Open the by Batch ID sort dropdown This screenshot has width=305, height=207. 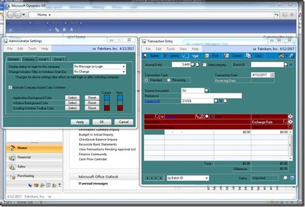coord(207,178)
